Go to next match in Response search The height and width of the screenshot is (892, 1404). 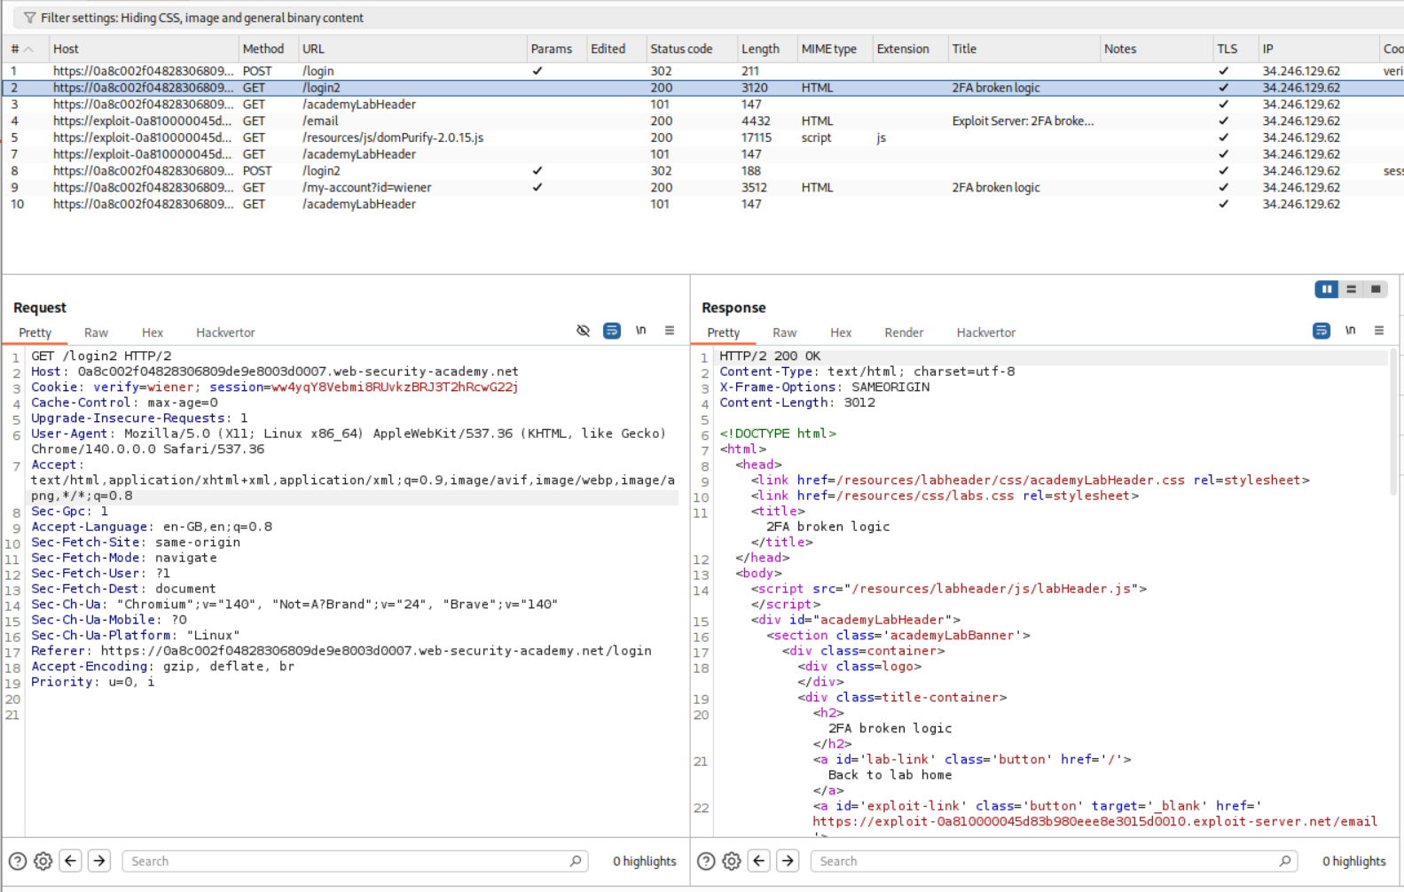pyautogui.click(x=788, y=861)
